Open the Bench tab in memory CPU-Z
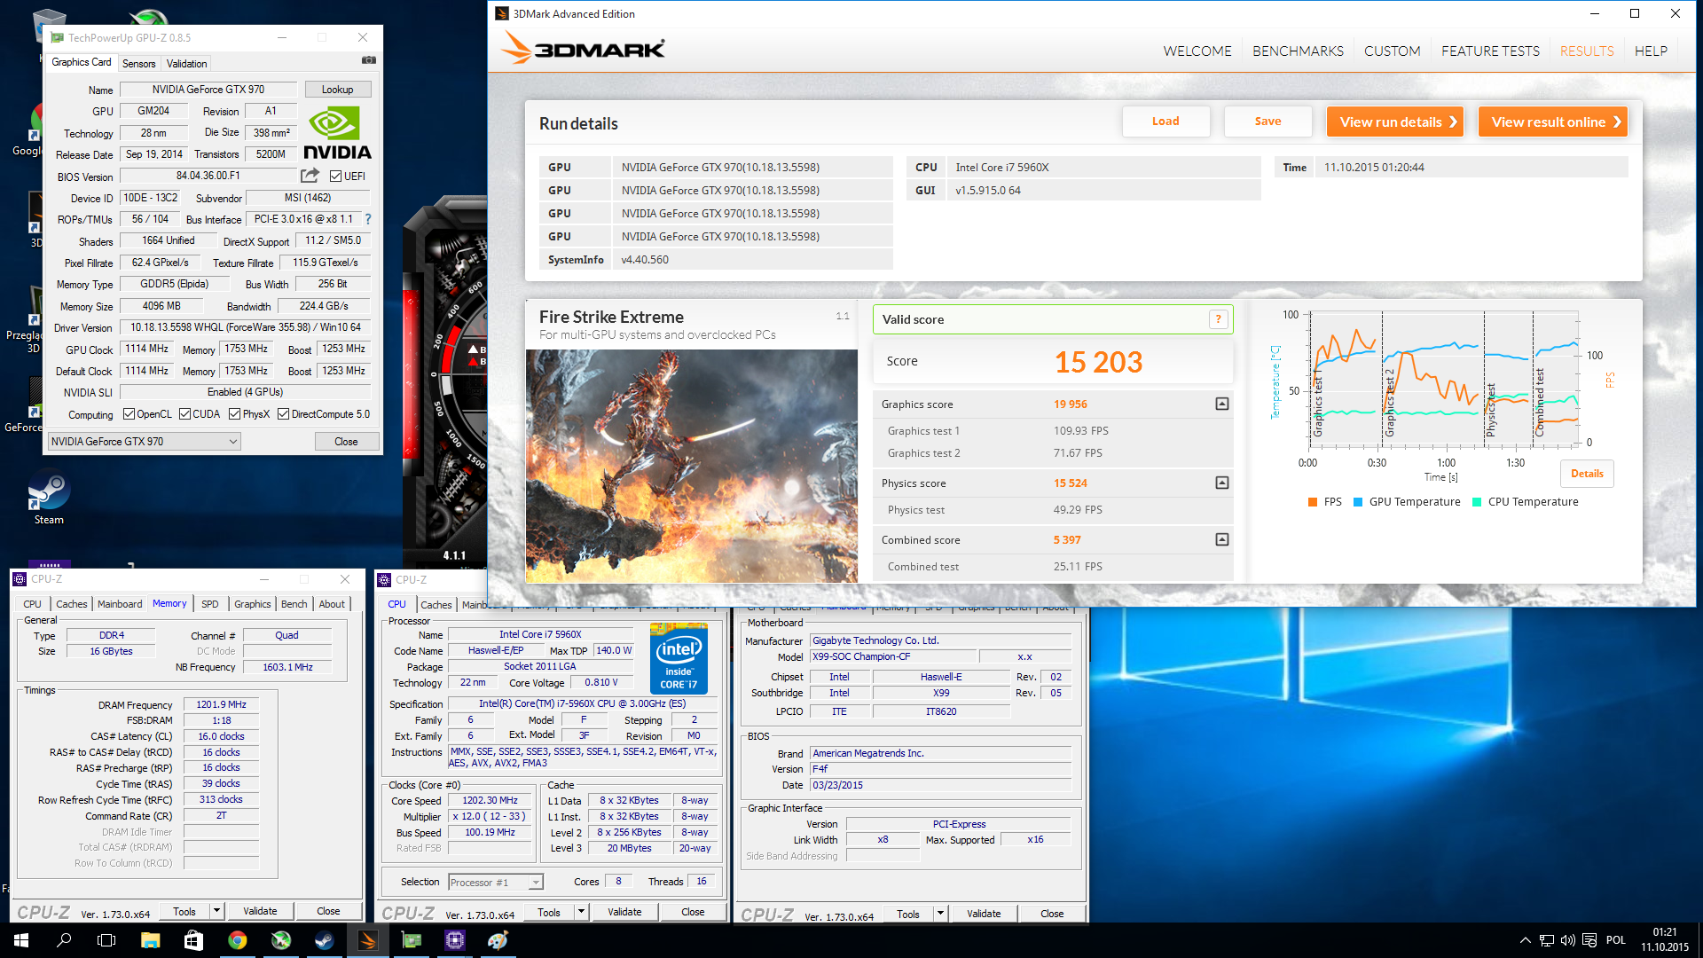 tap(294, 604)
